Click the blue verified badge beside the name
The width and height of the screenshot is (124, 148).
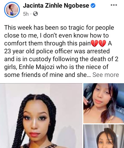(x=93, y=6)
